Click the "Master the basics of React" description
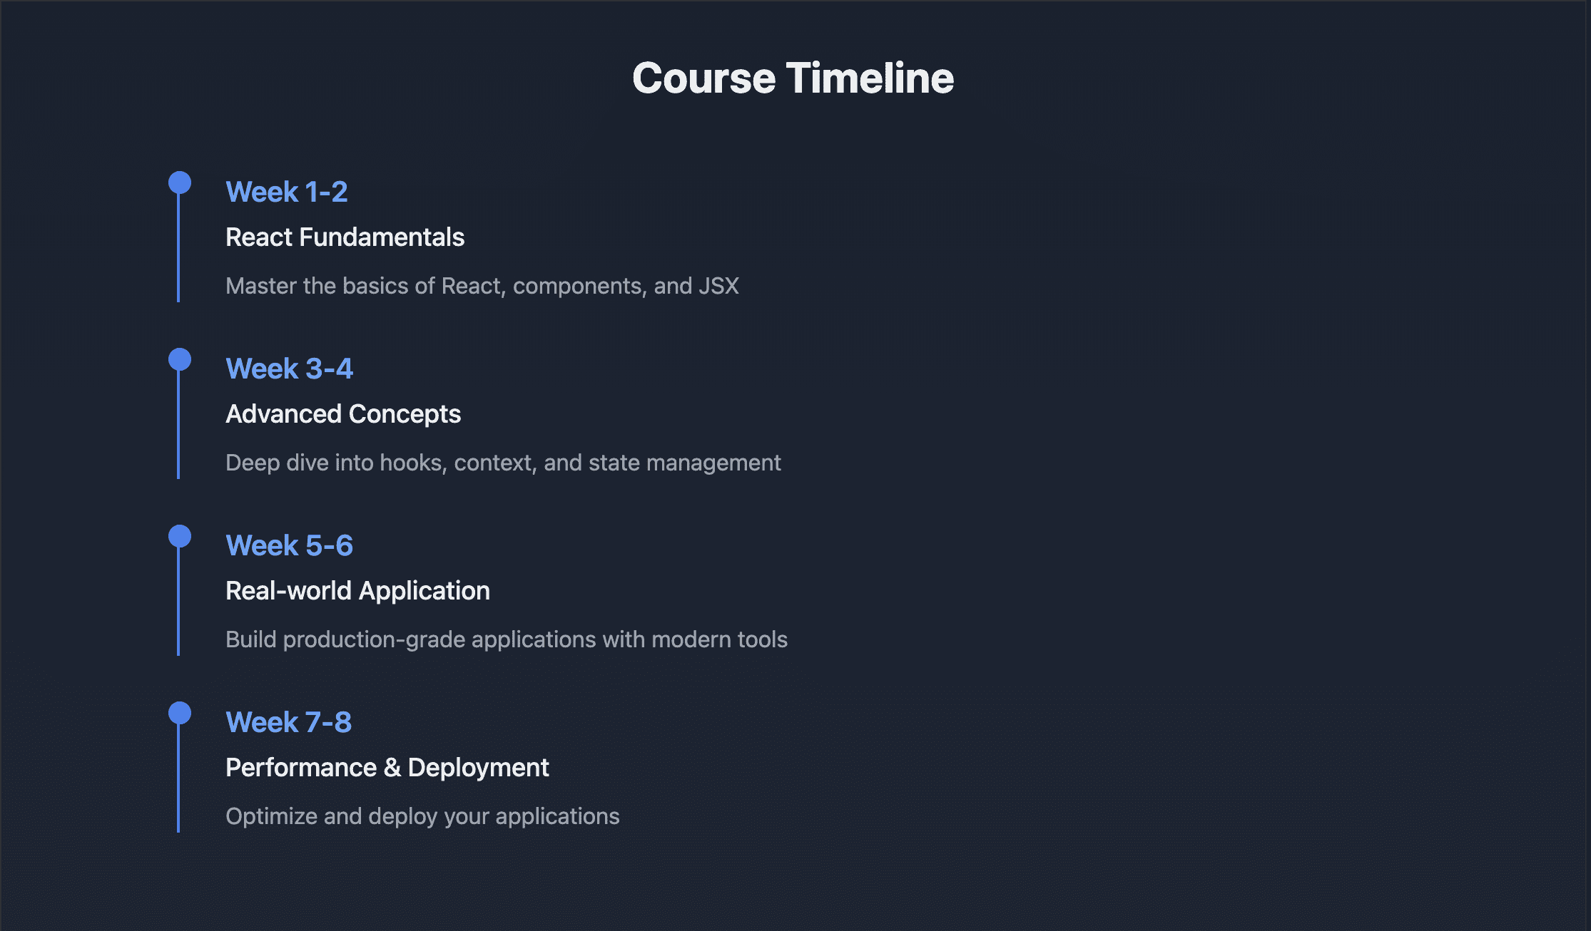 click(482, 286)
